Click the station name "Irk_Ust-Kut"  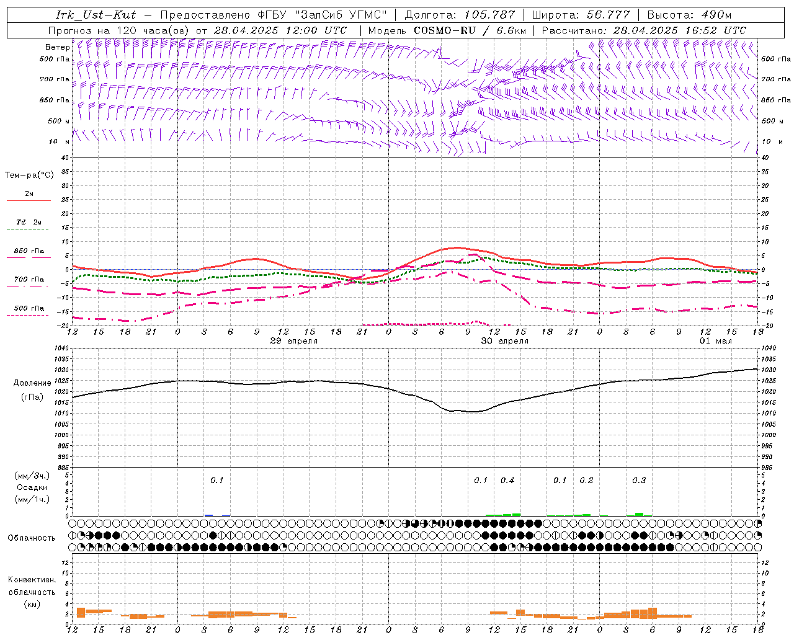tap(96, 15)
